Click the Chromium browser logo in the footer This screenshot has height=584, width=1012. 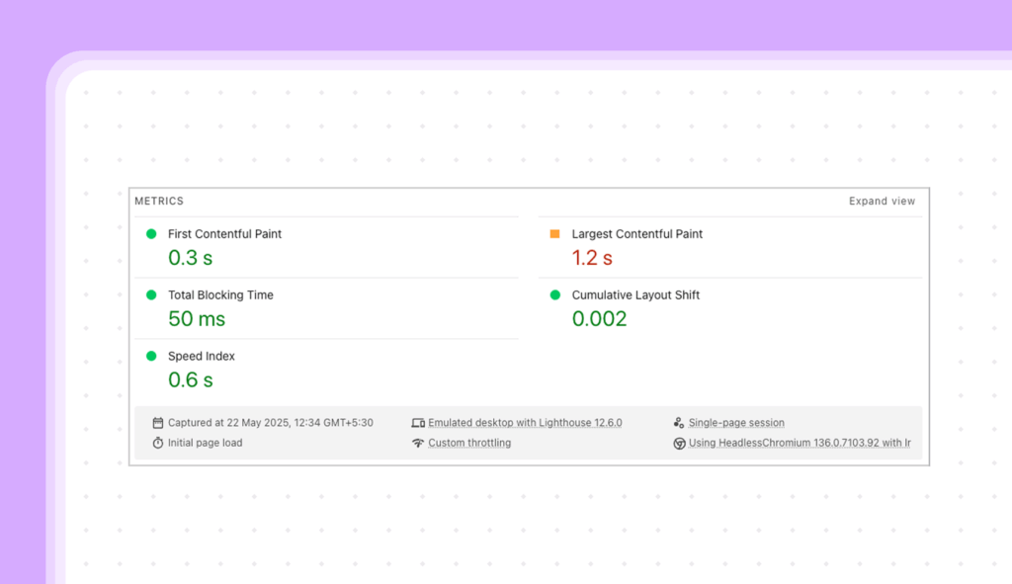coord(679,443)
